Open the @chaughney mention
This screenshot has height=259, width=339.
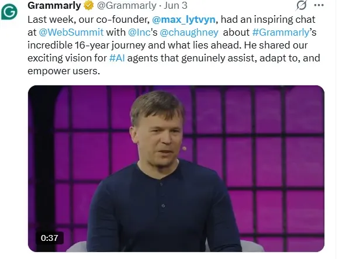click(x=189, y=32)
